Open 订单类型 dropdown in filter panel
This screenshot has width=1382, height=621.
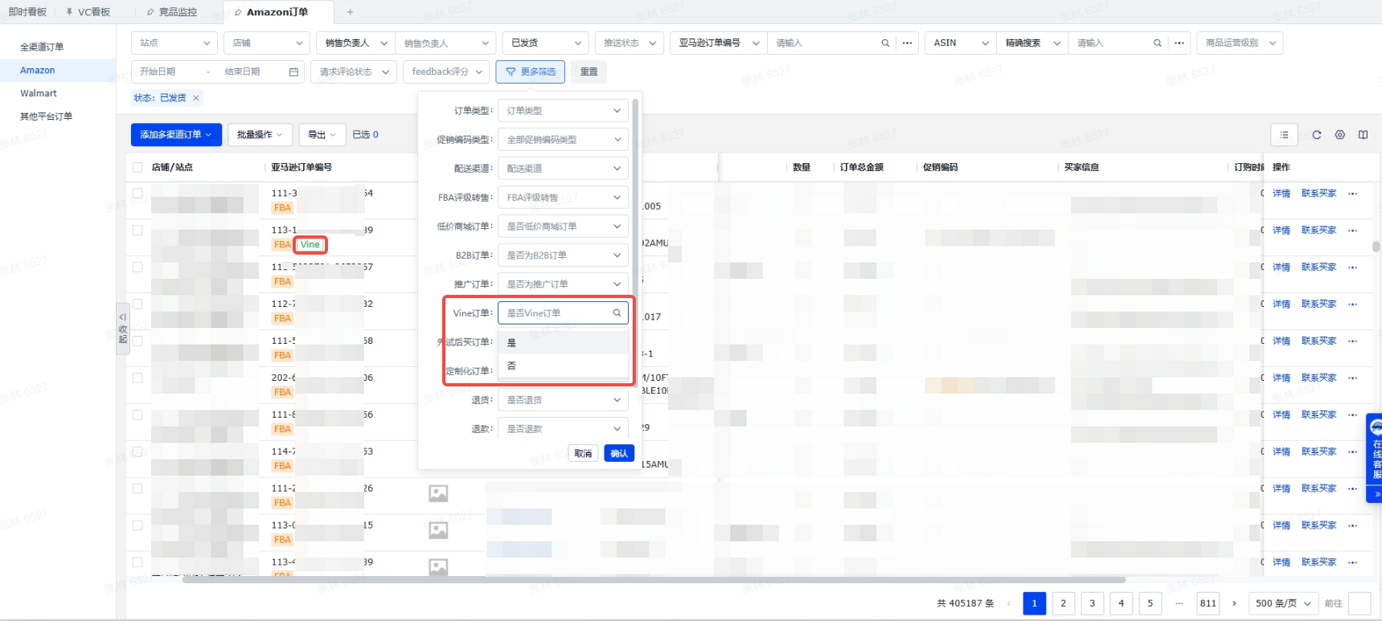click(x=563, y=111)
